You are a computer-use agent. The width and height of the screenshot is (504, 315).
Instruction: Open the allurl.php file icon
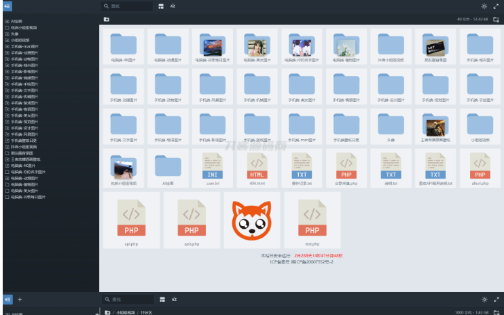[479, 166]
